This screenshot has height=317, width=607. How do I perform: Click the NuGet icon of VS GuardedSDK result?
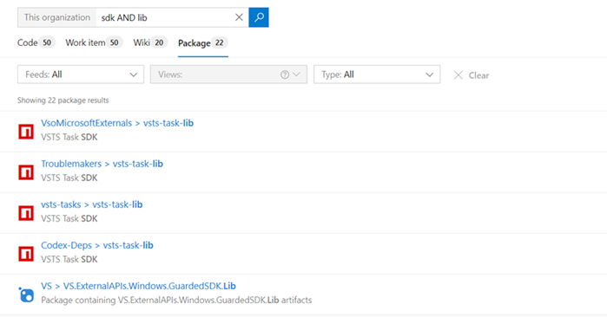tap(26, 294)
